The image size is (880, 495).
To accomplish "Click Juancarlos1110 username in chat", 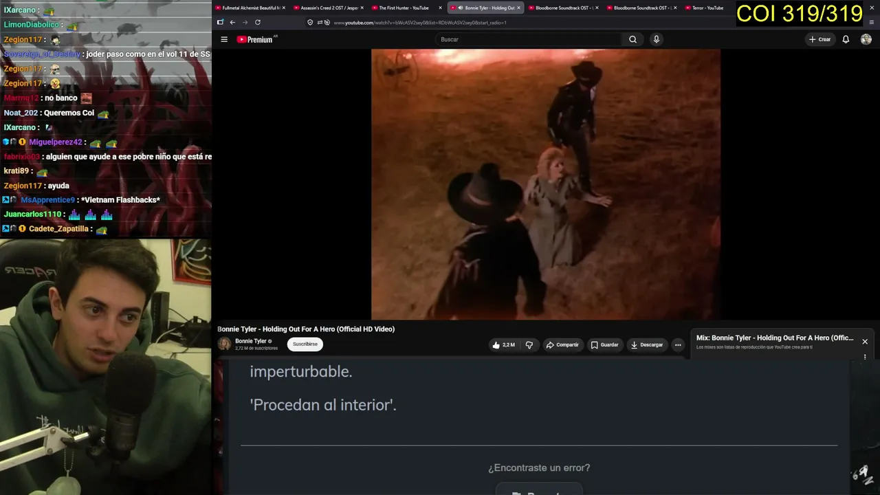I will click(x=32, y=214).
